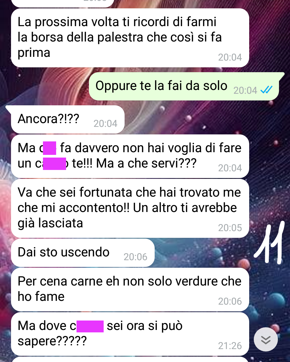Click the 20:06 timestamp beside 'Dai sto uscendo'
Viewport: 290px width, 362px height.
135,257
